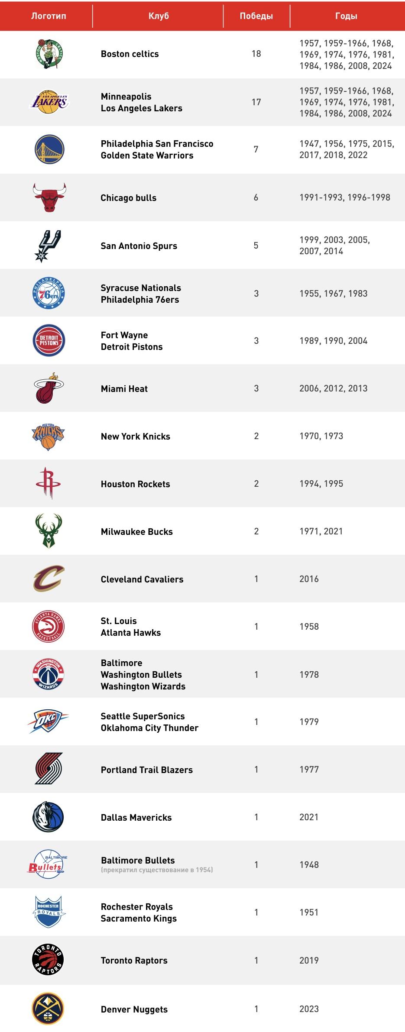Screen dimensions: 405x1032
Task: Click the San Antonio Spurs logo
Action: 48,246
